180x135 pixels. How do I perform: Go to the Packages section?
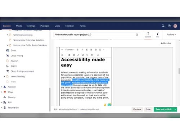point(45,26)
